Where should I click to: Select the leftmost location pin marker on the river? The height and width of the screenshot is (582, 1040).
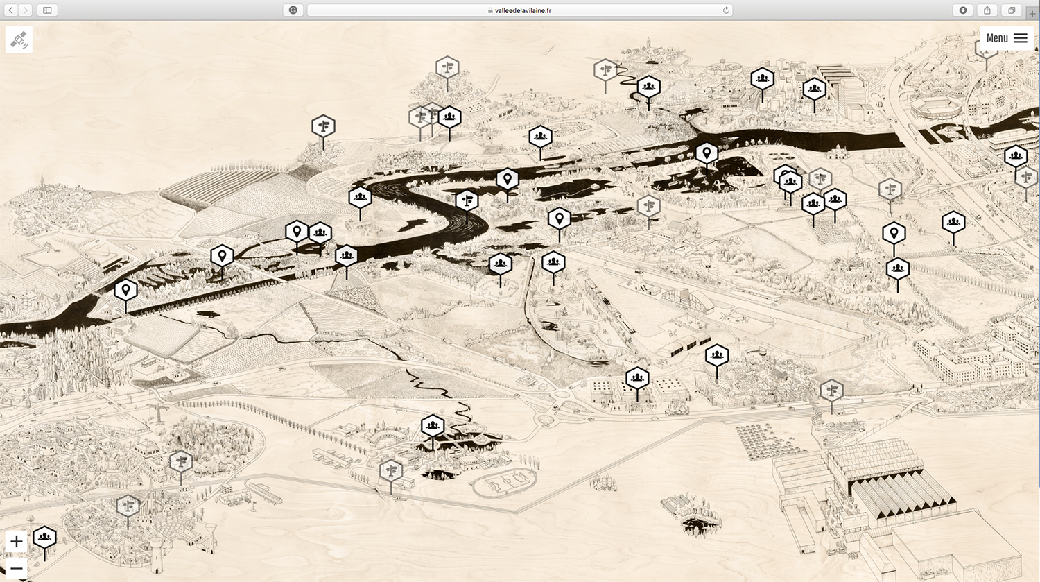[x=125, y=289]
